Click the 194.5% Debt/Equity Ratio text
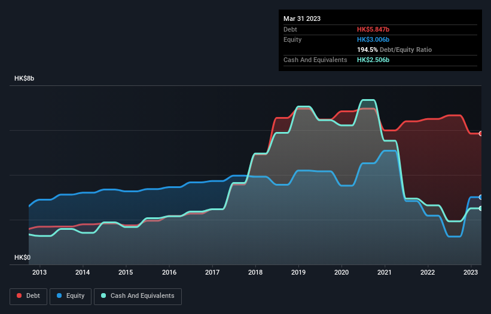Image resolution: width=491 pixels, height=314 pixels. coord(394,50)
